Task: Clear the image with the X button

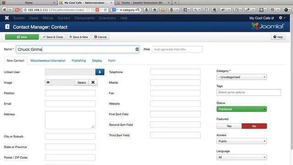Action: 93,82
